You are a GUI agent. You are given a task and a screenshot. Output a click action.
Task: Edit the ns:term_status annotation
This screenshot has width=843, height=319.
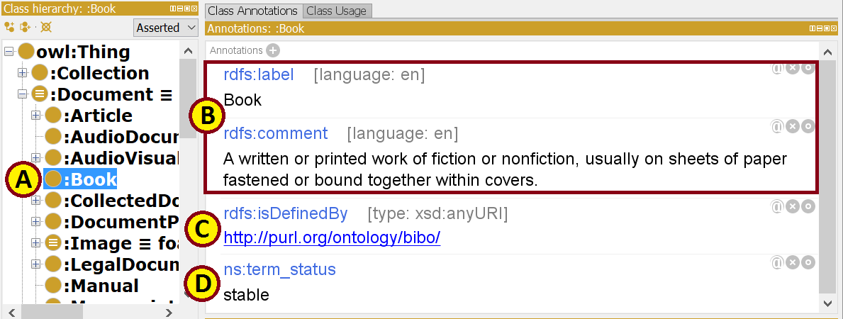click(x=808, y=263)
